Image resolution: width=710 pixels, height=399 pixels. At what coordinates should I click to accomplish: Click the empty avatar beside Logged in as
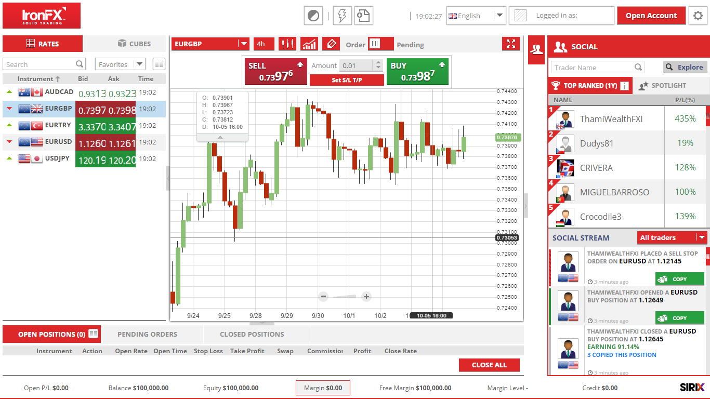(520, 16)
